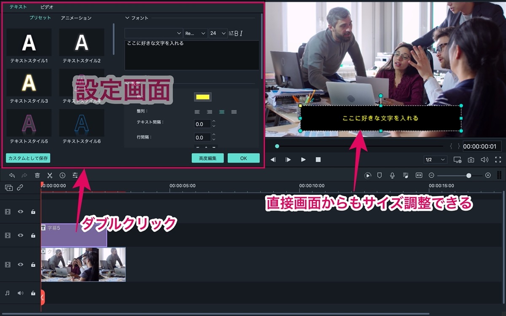This screenshot has width=506, height=316.
Task: Open the プリセット sub-tab
Action: pyautogui.click(x=40, y=18)
